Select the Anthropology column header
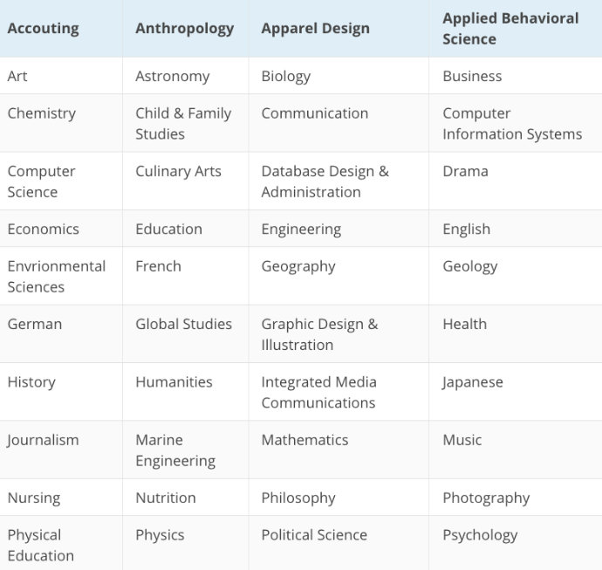This screenshot has height=570, width=602. [x=185, y=29]
